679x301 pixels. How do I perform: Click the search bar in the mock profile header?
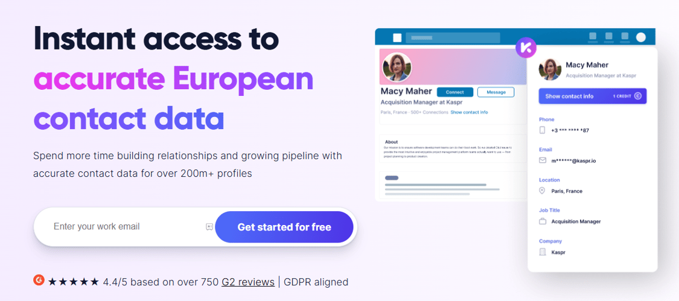pyautogui.click(x=453, y=37)
